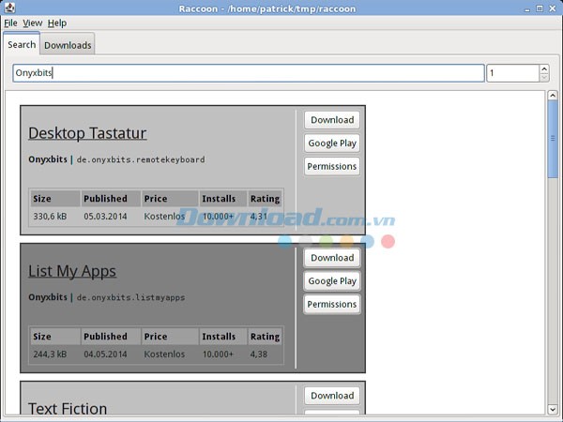The image size is (563, 422).
Task: Open the Desktop Tastatur title link
Action: 87,133
